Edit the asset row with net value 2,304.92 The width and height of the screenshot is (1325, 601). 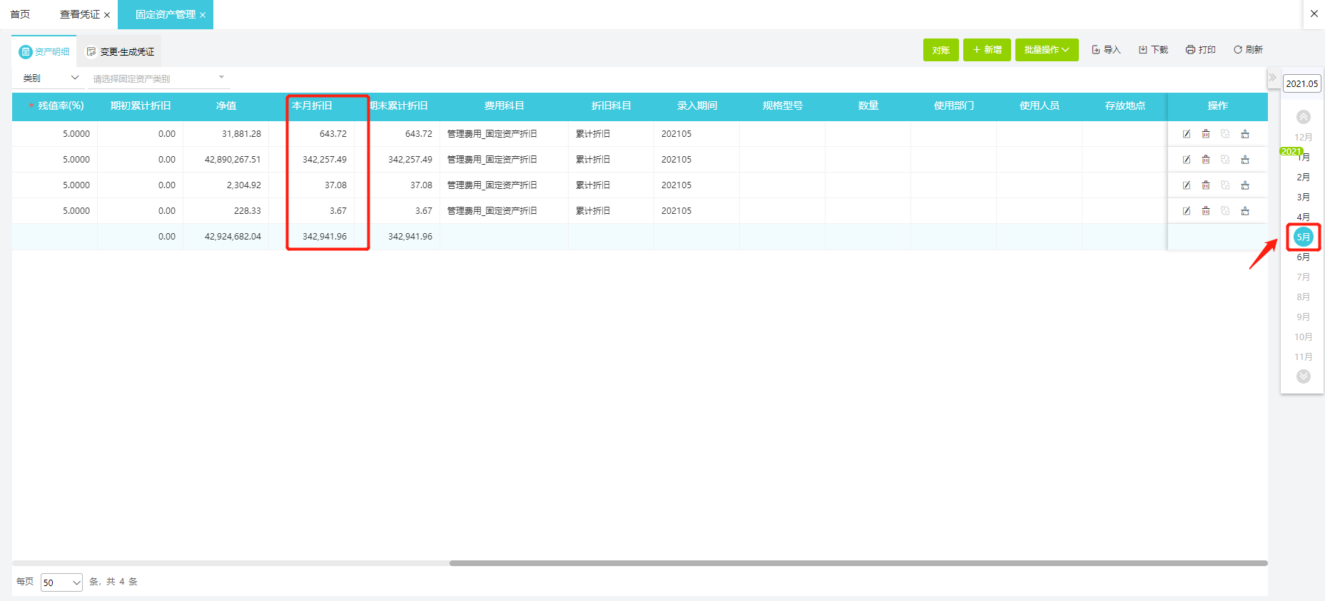tap(1187, 185)
